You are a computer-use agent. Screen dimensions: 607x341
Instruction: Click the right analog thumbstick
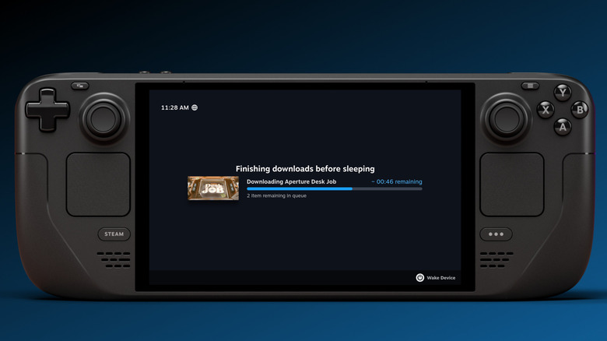506,118
